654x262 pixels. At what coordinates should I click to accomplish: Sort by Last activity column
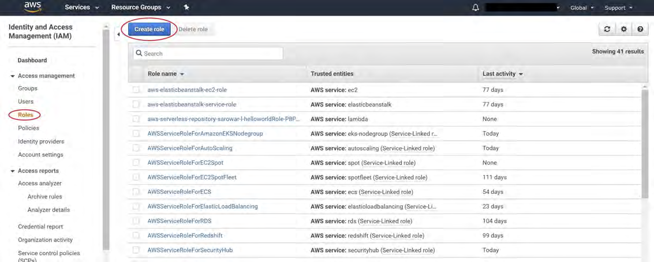(503, 74)
